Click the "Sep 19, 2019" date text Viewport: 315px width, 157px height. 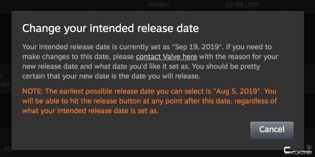tap(197, 47)
